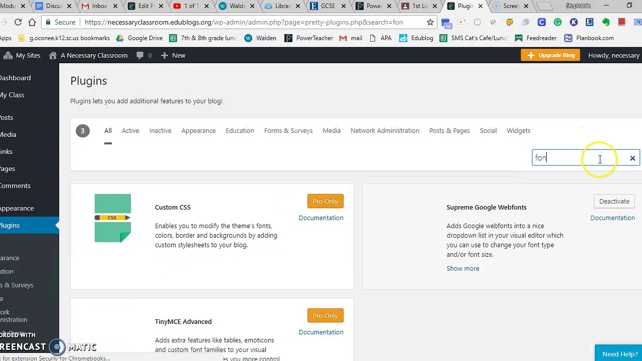Open My Class in the sidebar
This screenshot has height=361, width=642.
12,95
